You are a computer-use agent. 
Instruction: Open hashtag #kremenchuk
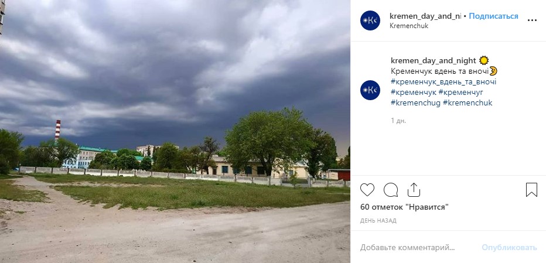pos(467,103)
